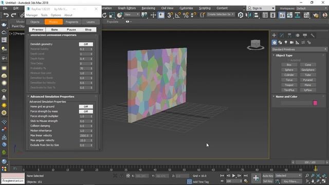The width and height of the screenshot is (329, 185).
Task: Open the RayFire Objects tab
Action: click(35, 22)
